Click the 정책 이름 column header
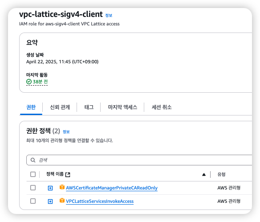 point(55,174)
